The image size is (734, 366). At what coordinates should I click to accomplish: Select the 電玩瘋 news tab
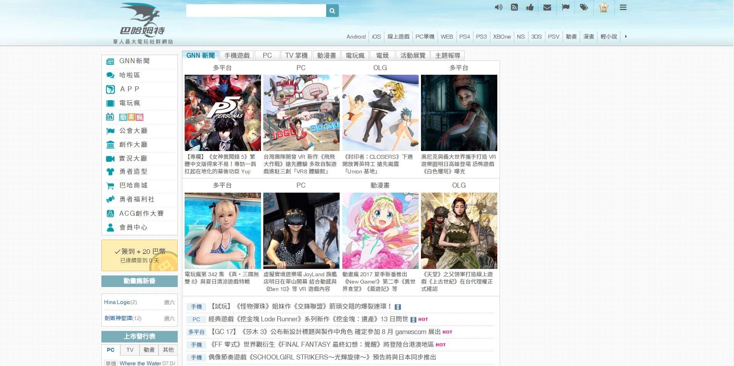pyautogui.click(x=355, y=55)
